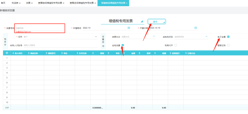Open the 通用 dropdown

click(157, 22)
